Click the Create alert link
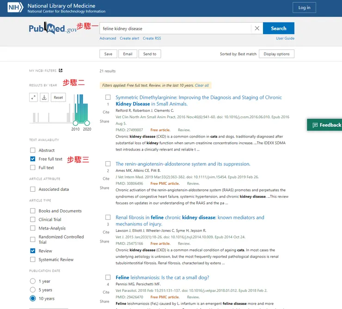342x309 pixels. click(x=129, y=38)
